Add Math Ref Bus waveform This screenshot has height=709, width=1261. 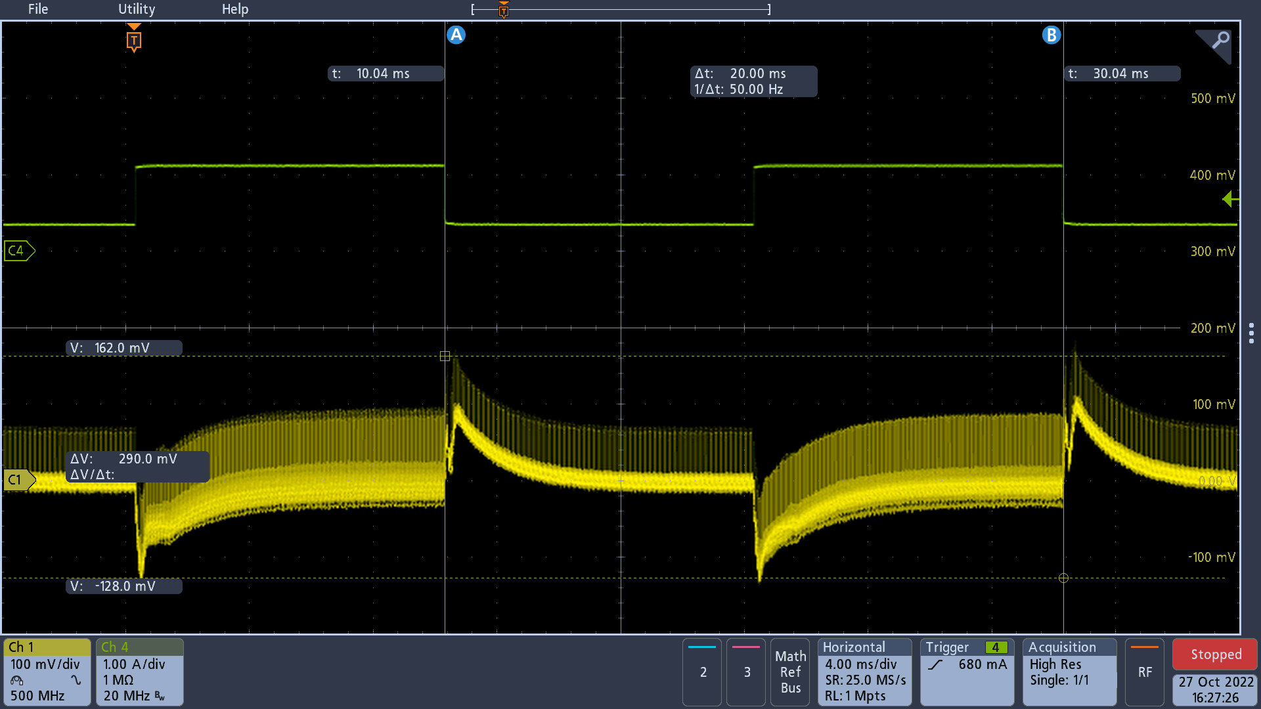coord(790,672)
